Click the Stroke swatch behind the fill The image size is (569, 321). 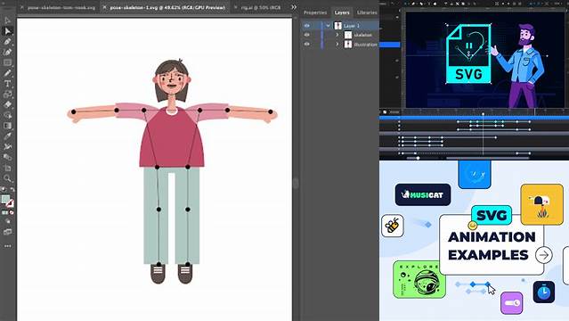point(11,204)
